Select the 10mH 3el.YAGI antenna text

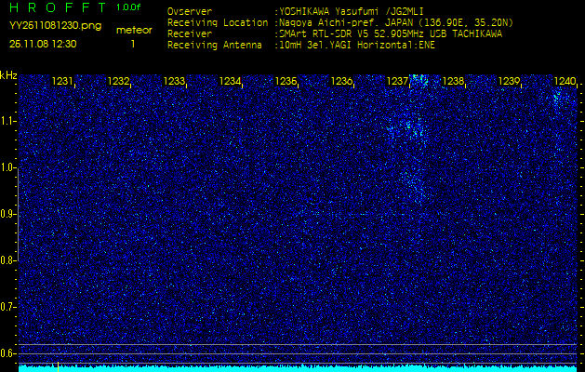click(x=357, y=46)
